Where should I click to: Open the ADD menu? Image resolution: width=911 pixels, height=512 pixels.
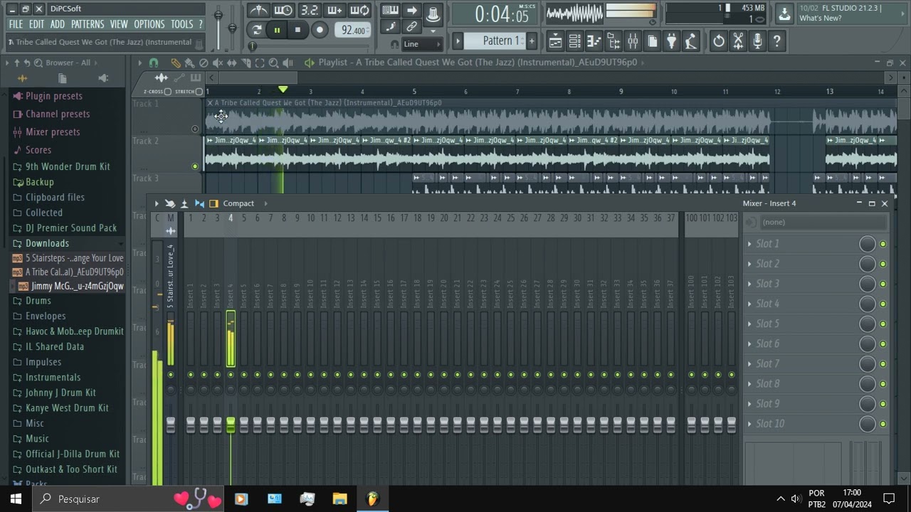tap(58, 24)
